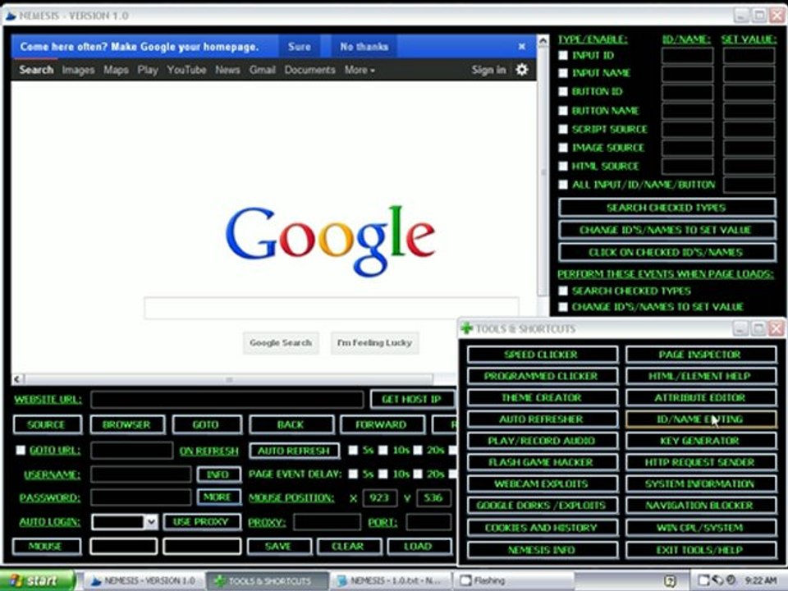The image size is (788, 591).
Task: Click the Load button
Action: click(419, 547)
